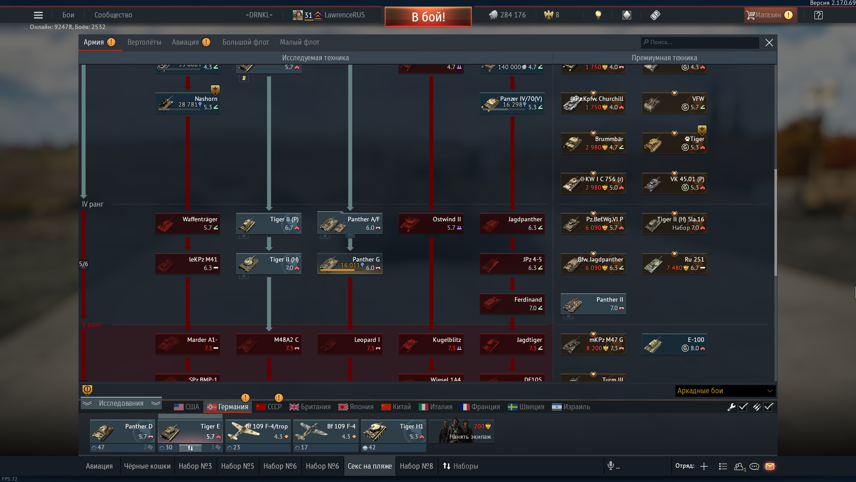Open the Магазин shop button
Viewport: 856px width, 482px height.
(x=770, y=15)
